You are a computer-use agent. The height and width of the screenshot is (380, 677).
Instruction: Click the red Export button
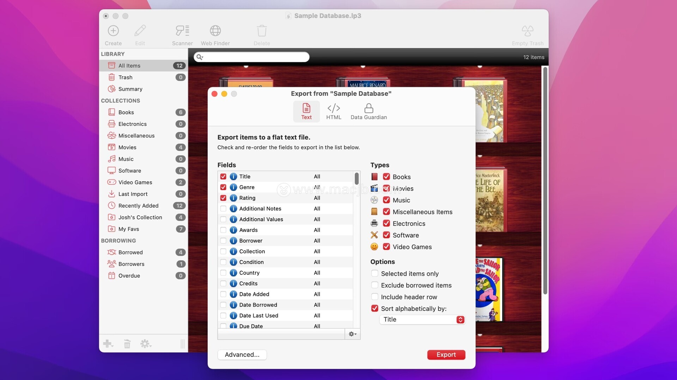pos(446,355)
